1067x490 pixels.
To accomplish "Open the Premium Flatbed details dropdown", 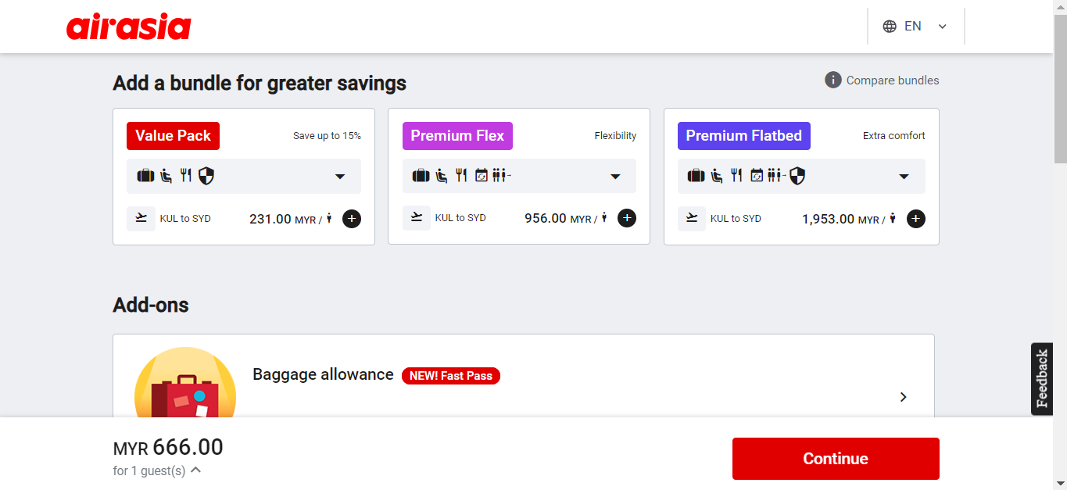I will [x=904, y=177].
